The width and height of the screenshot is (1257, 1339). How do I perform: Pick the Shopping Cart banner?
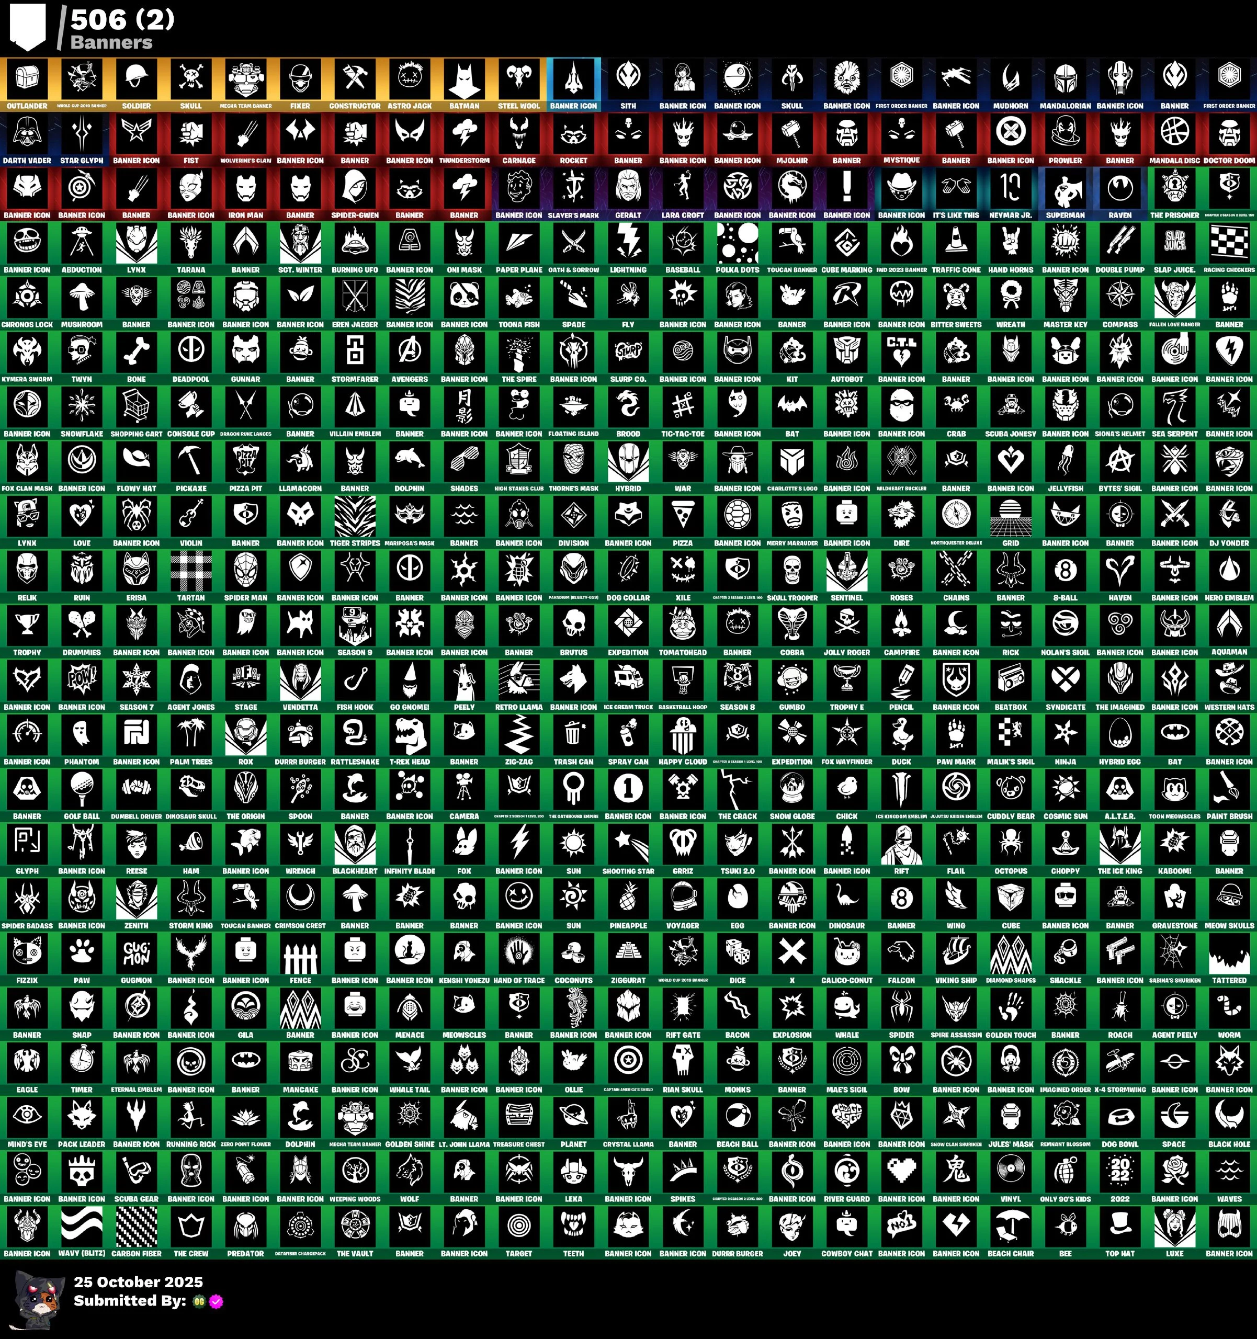point(136,406)
